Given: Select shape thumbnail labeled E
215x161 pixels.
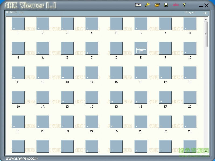Looking at the screenshot, I should click(141, 49).
